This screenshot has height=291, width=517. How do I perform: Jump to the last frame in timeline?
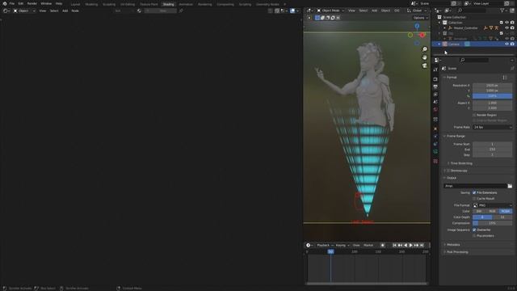pyautogui.click(x=422, y=245)
